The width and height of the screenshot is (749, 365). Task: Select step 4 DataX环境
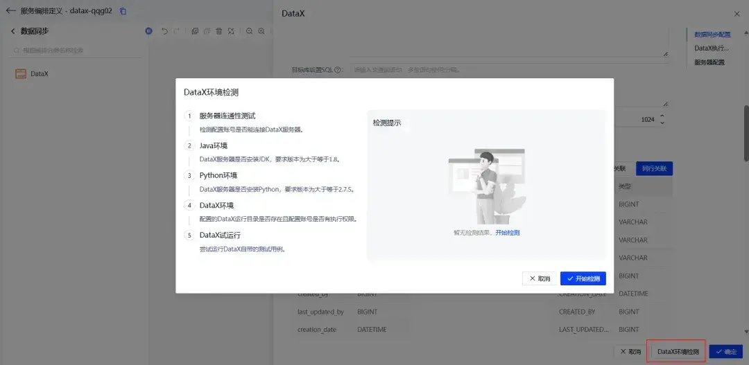point(216,205)
